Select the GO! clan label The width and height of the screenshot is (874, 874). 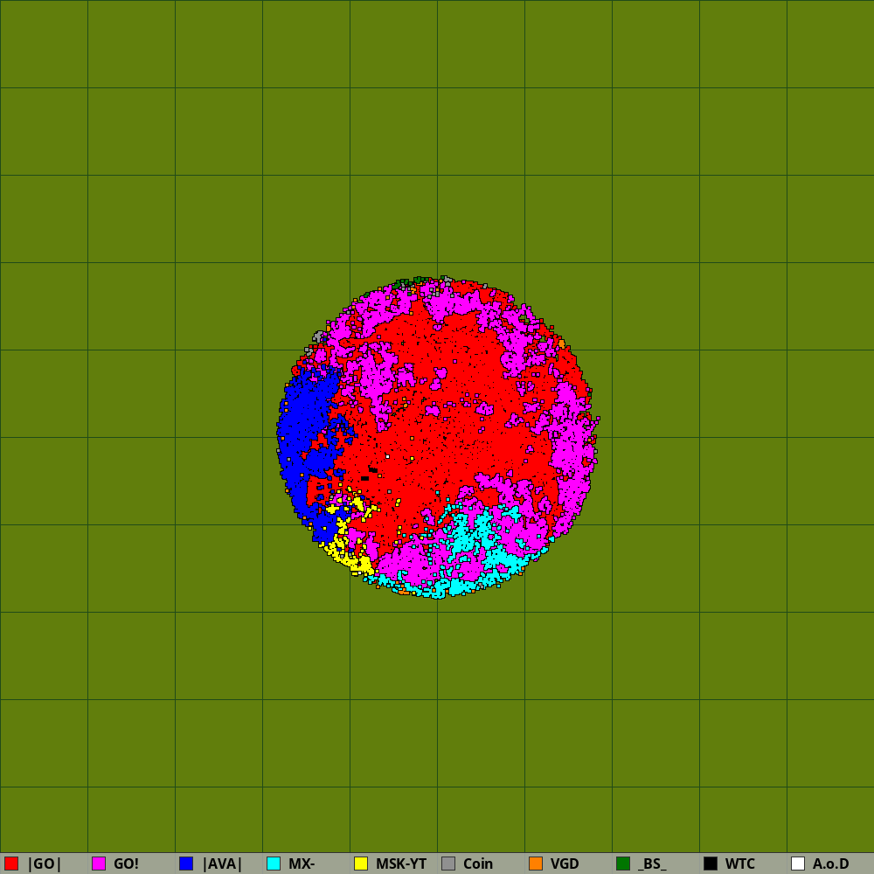tap(126, 864)
